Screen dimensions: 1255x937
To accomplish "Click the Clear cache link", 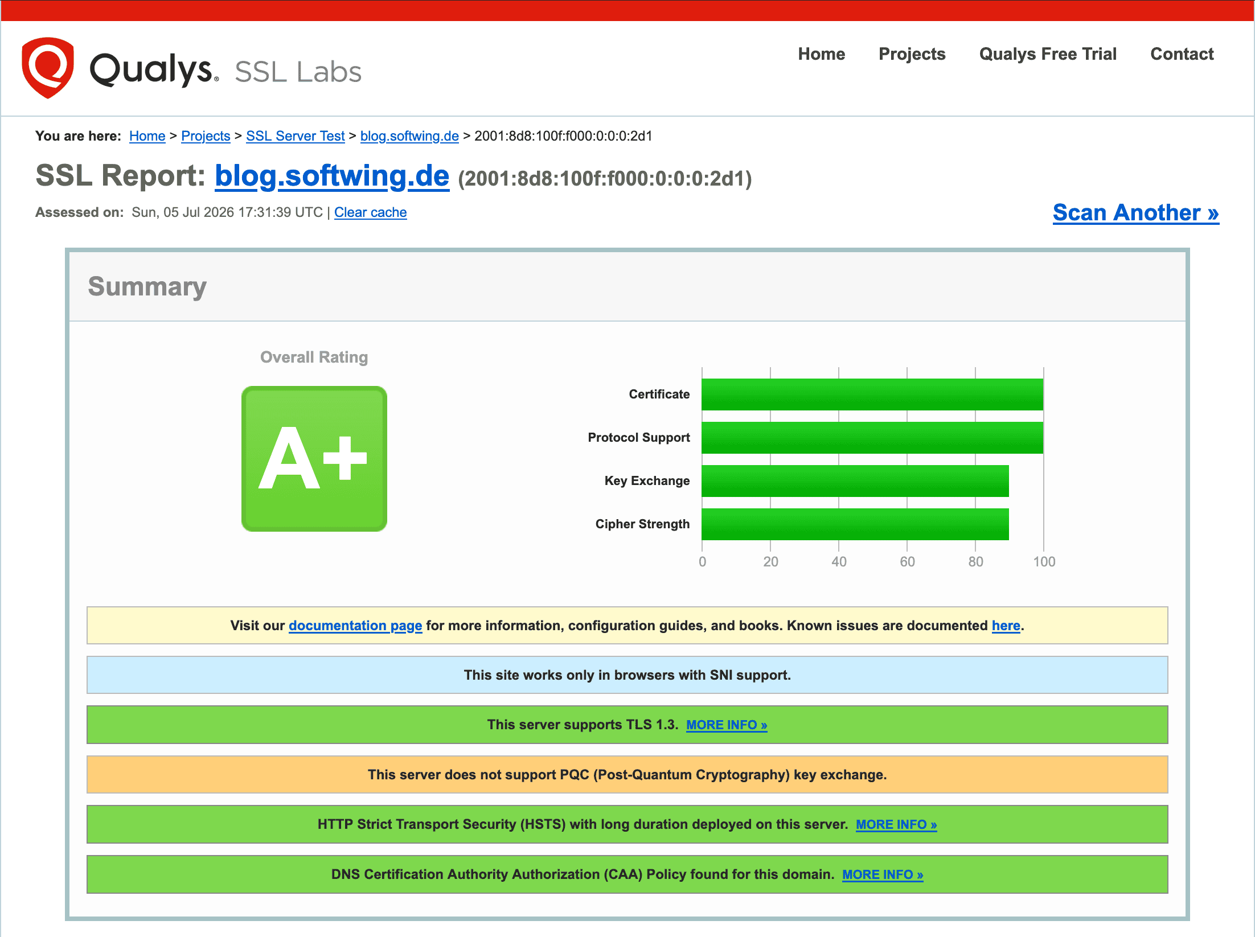I will (370, 212).
